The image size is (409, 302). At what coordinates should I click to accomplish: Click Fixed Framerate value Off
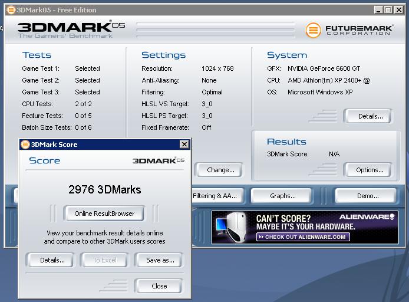point(206,127)
